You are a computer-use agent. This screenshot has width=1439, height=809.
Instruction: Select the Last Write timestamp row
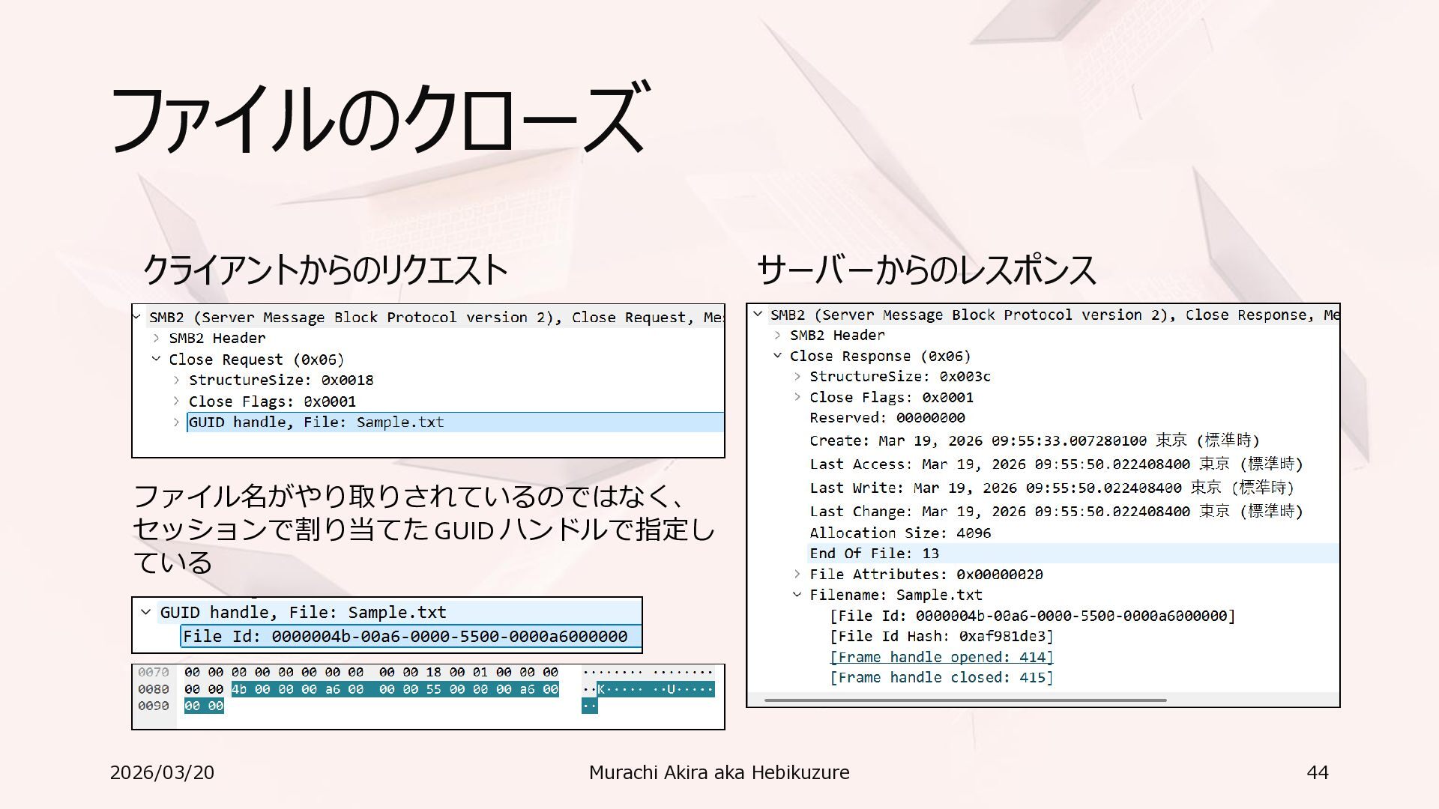coord(1051,488)
